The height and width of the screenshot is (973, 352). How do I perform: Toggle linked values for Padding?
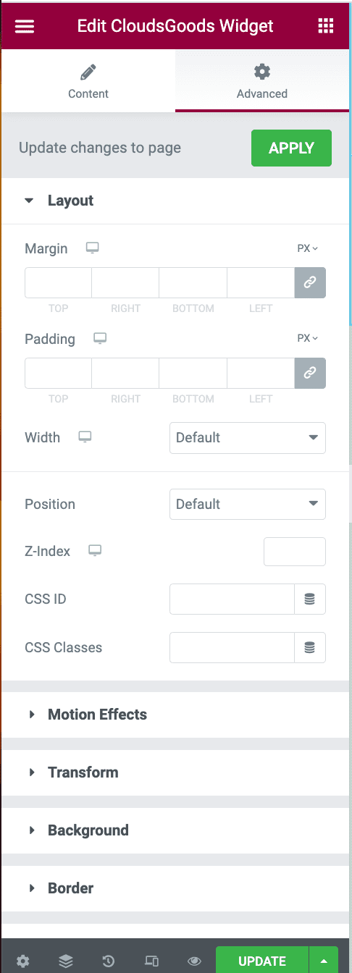(x=310, y=373)
